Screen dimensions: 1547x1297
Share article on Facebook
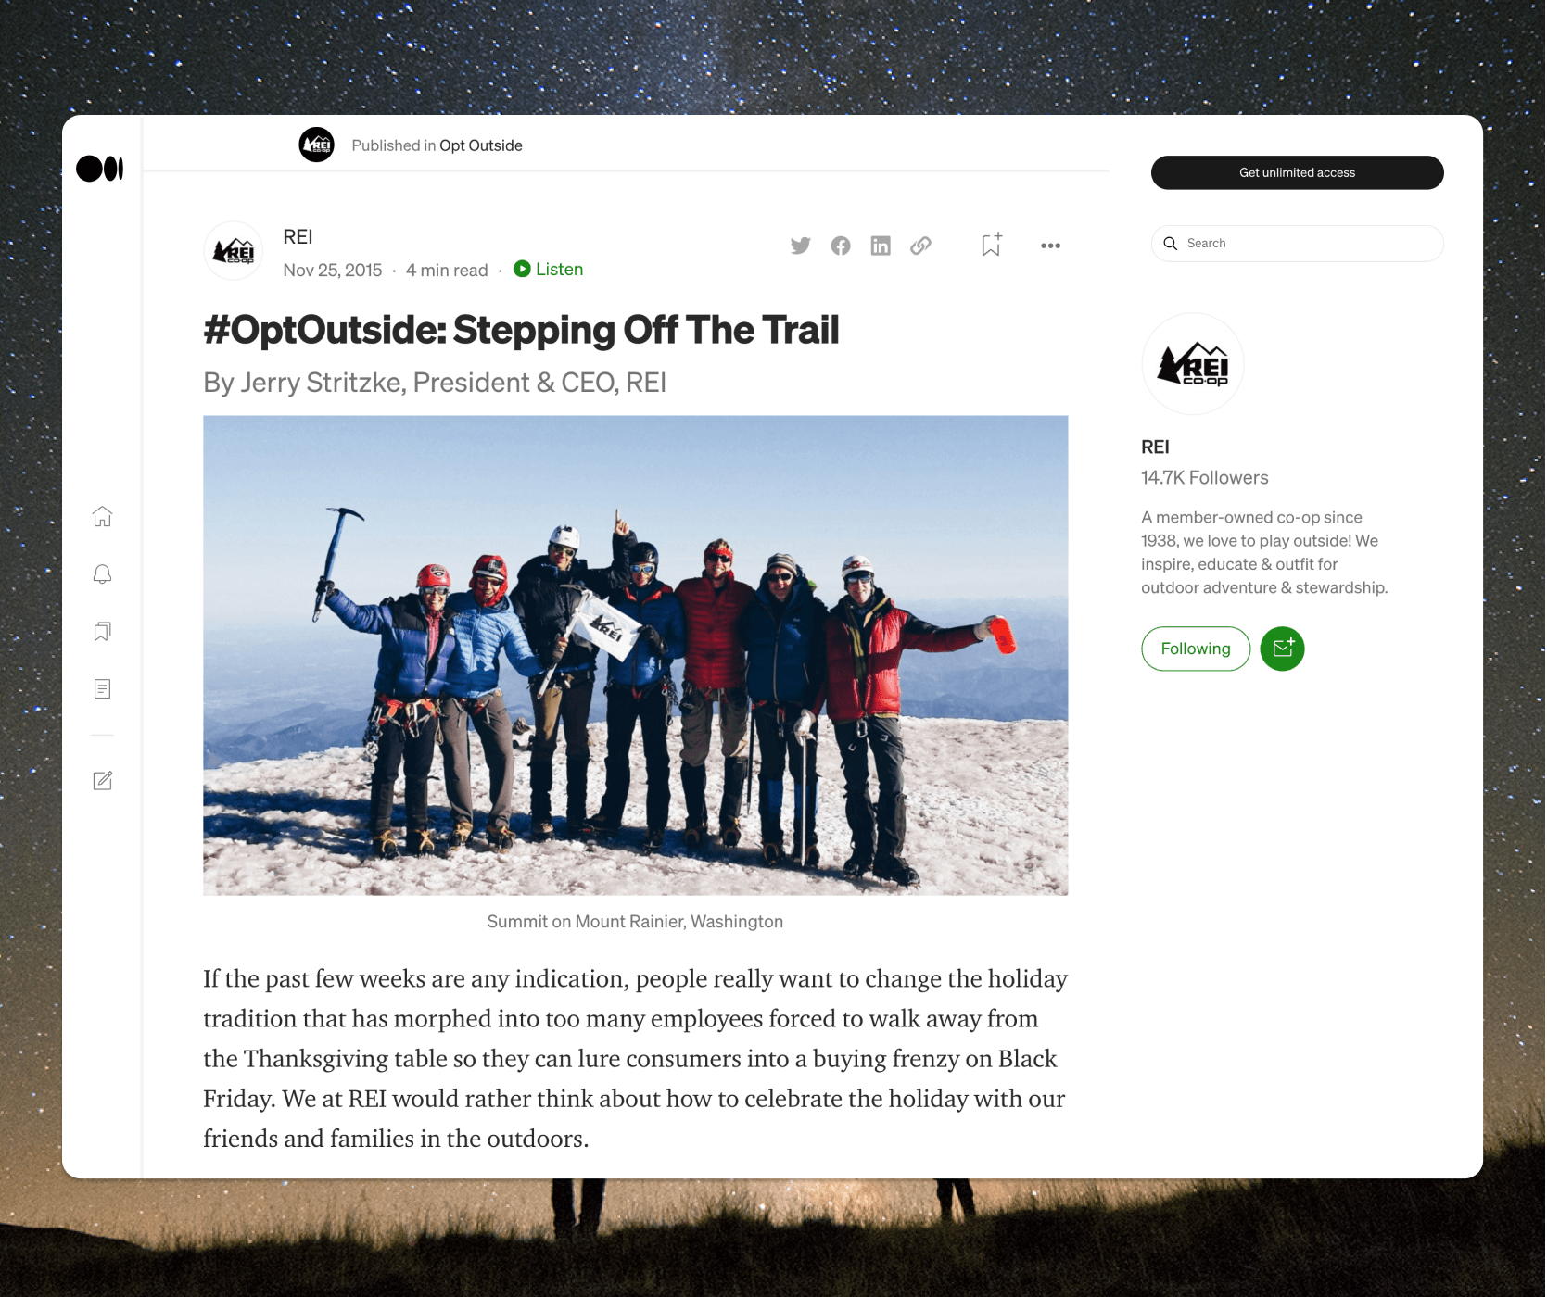click(841, 246)
